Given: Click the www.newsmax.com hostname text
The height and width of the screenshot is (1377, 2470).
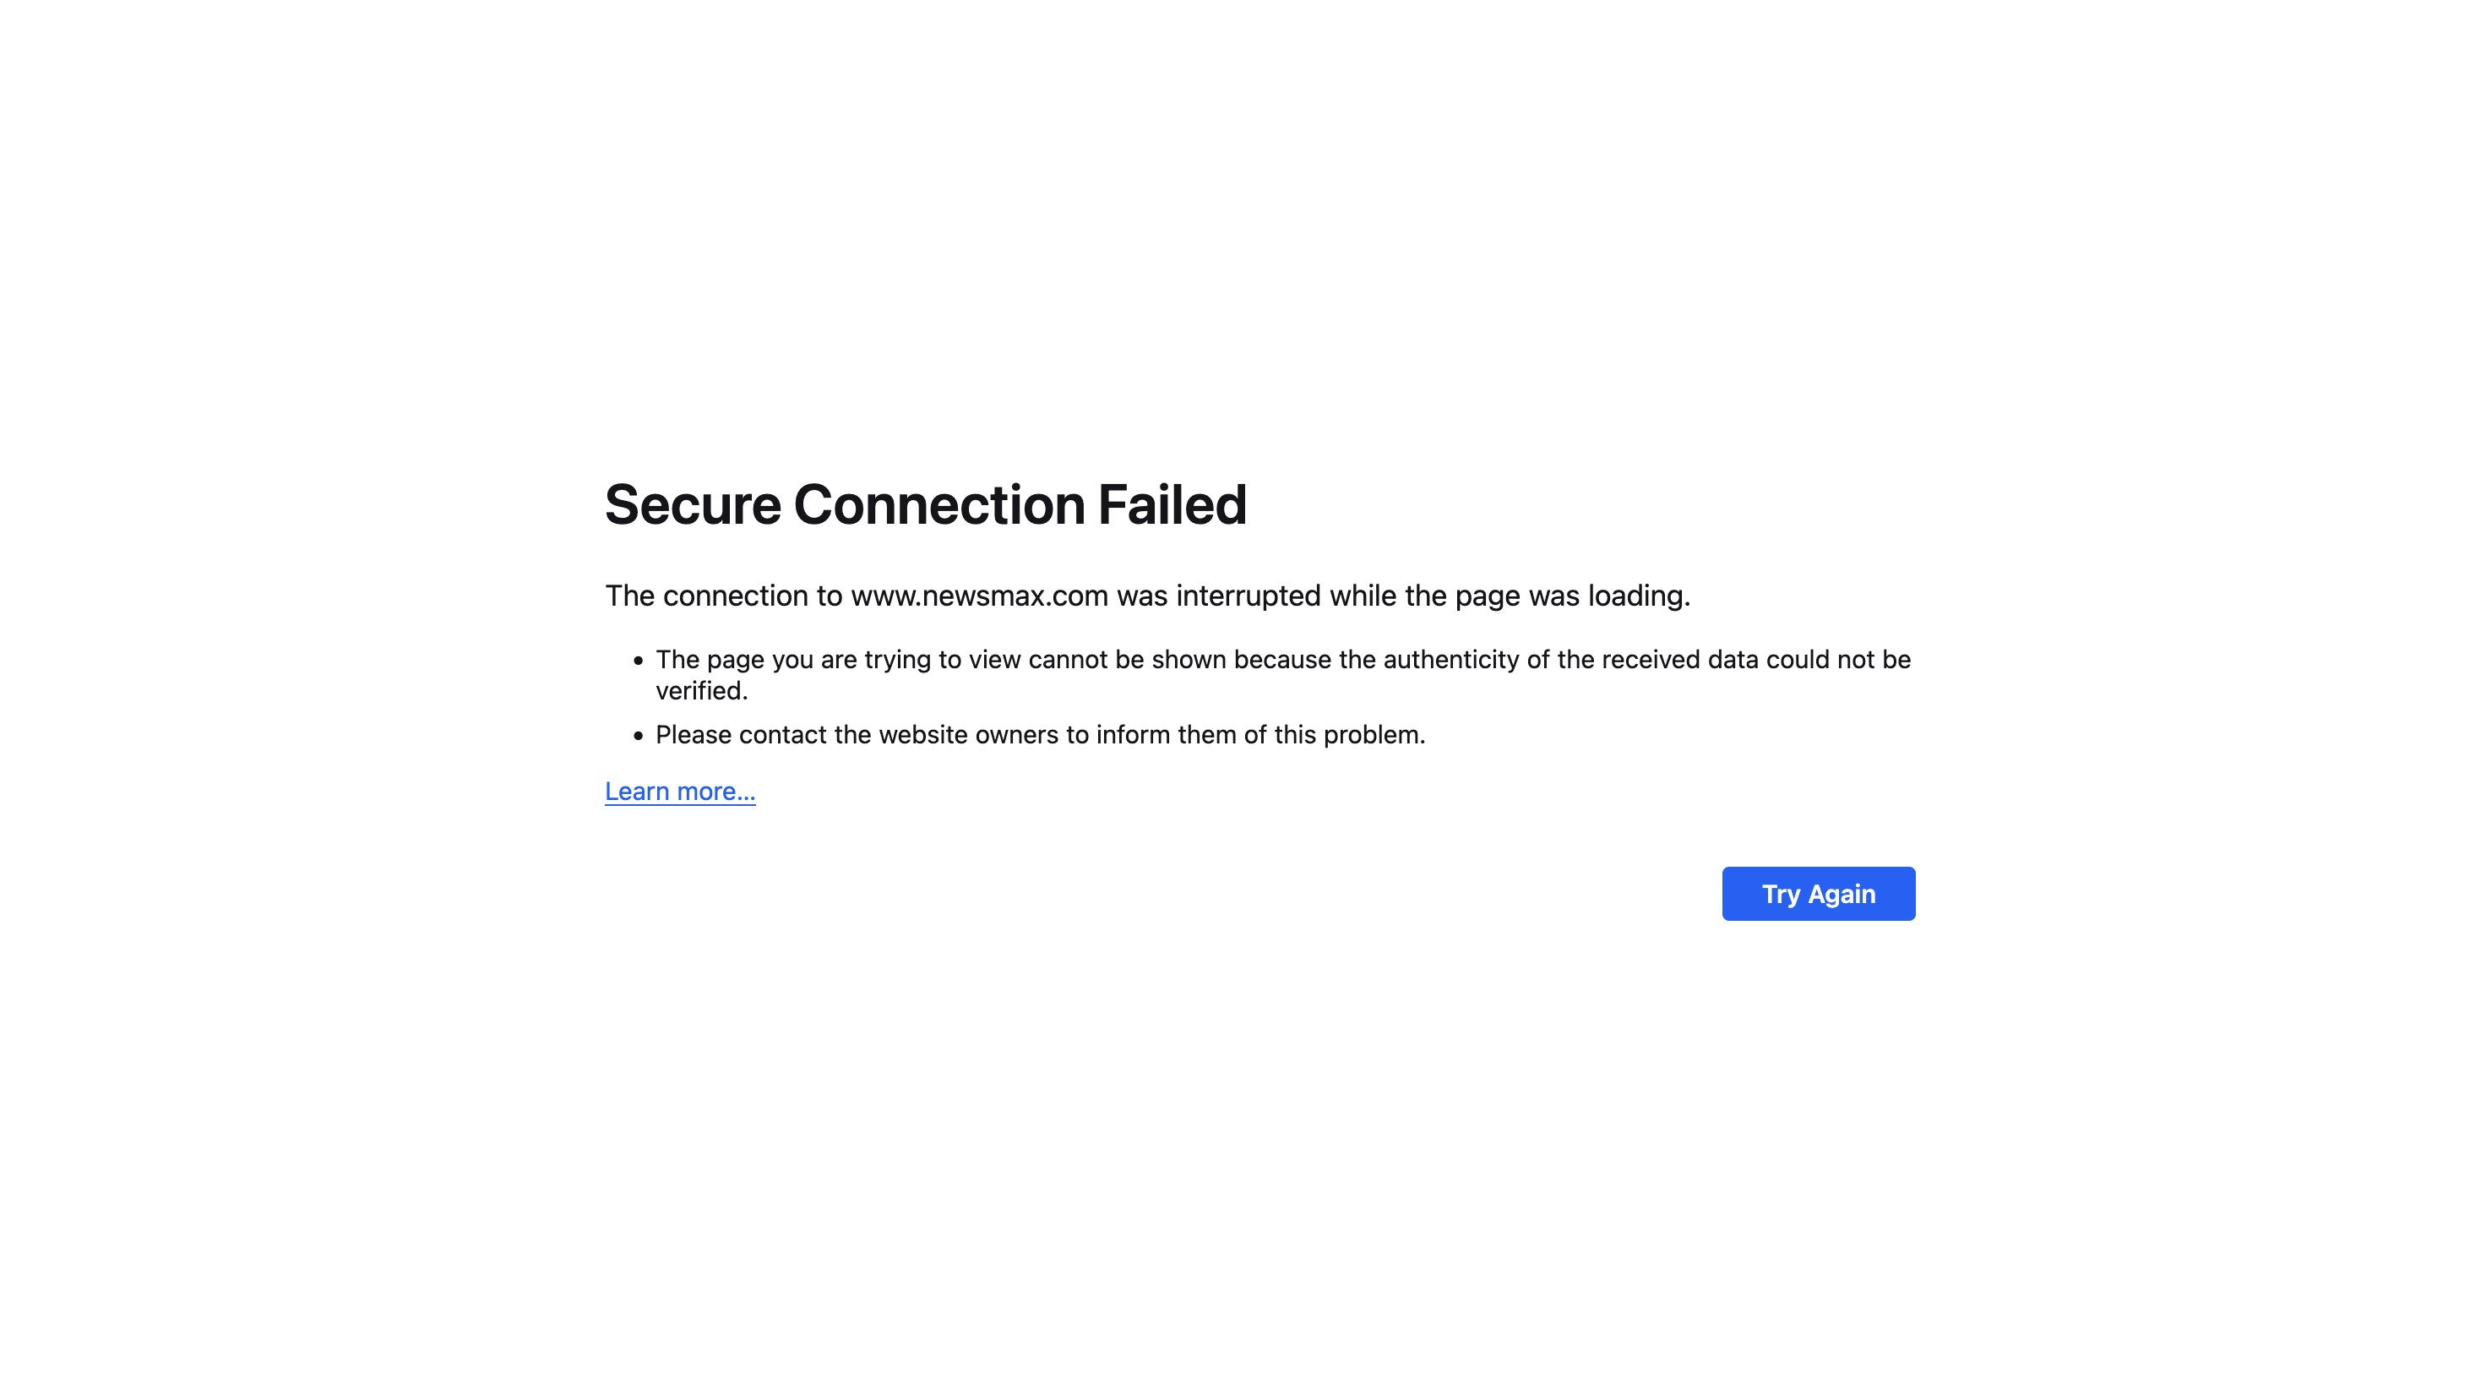Looking at the screenshot, I should 979,596.
